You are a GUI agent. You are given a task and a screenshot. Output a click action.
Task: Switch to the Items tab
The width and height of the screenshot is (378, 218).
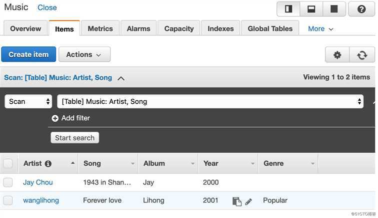point(64,29)
